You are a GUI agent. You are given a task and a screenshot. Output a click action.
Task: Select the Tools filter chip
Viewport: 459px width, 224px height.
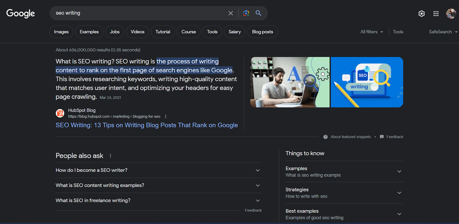[x=212, y=32]
